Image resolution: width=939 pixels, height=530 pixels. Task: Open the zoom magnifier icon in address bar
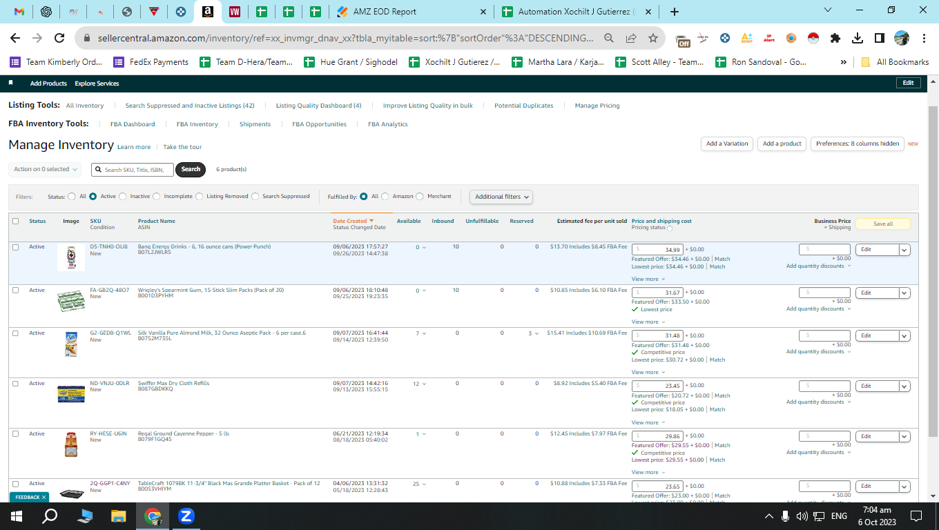pos(609,38)
